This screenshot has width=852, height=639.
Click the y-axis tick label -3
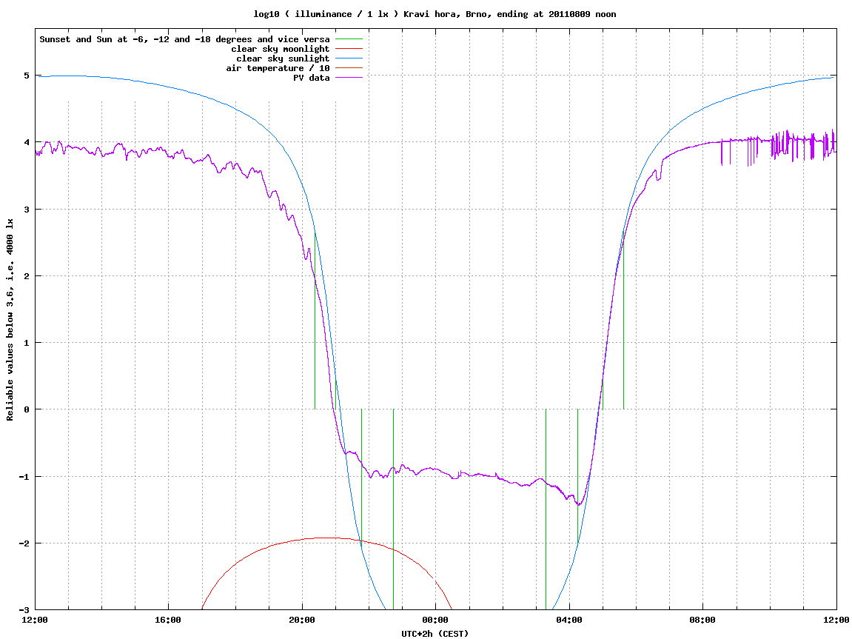[x=24, y=610]
